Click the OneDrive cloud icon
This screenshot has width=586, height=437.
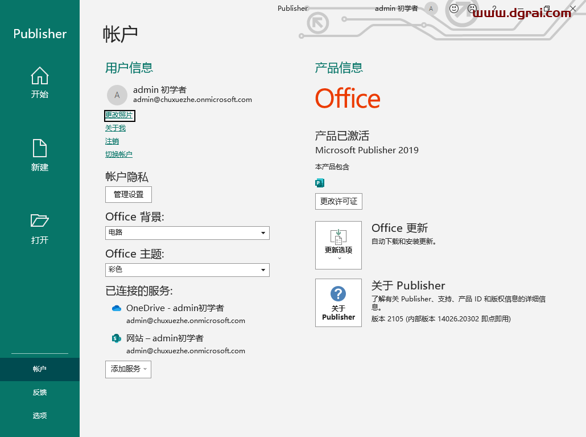tap(117, 308)
